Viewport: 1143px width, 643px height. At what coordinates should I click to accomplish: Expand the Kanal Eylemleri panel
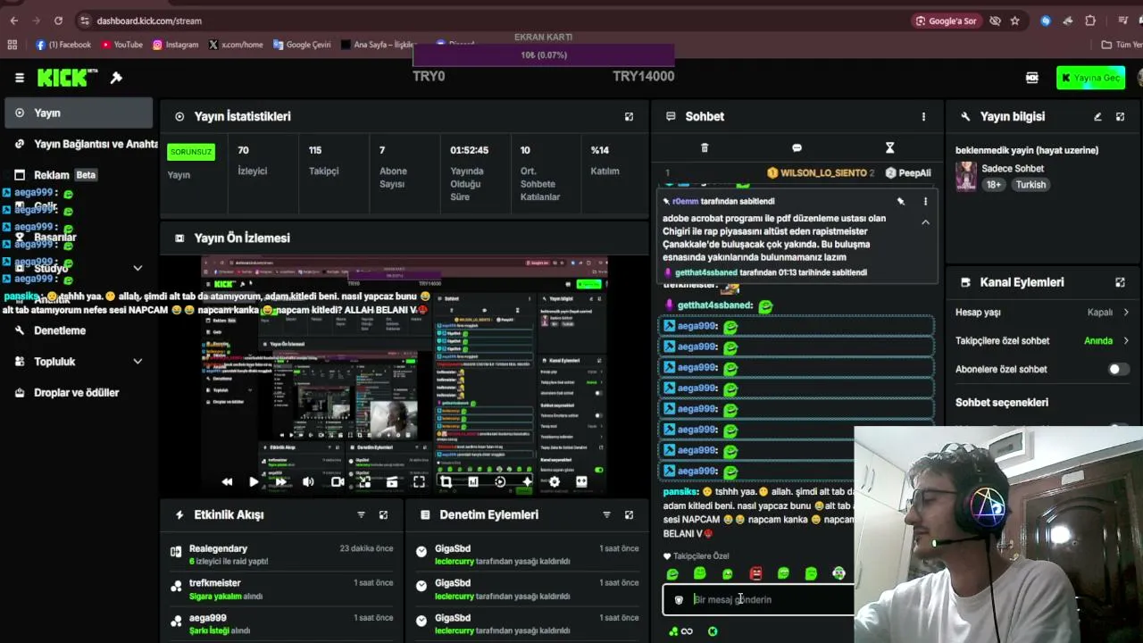[1120, 282]
